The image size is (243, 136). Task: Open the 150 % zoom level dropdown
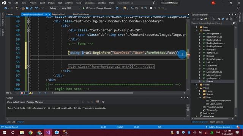(x=11, y=93)
